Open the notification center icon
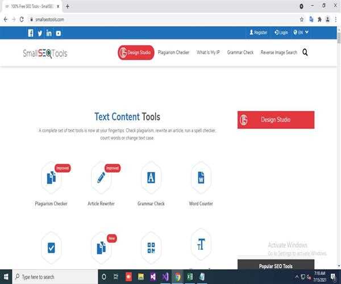The height and width of the screenshot is (284, 341). [333, 277]
